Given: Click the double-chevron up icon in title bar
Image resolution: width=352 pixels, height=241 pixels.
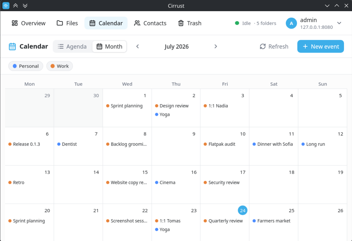Looking at the screenshot, I should coord(15,6).
